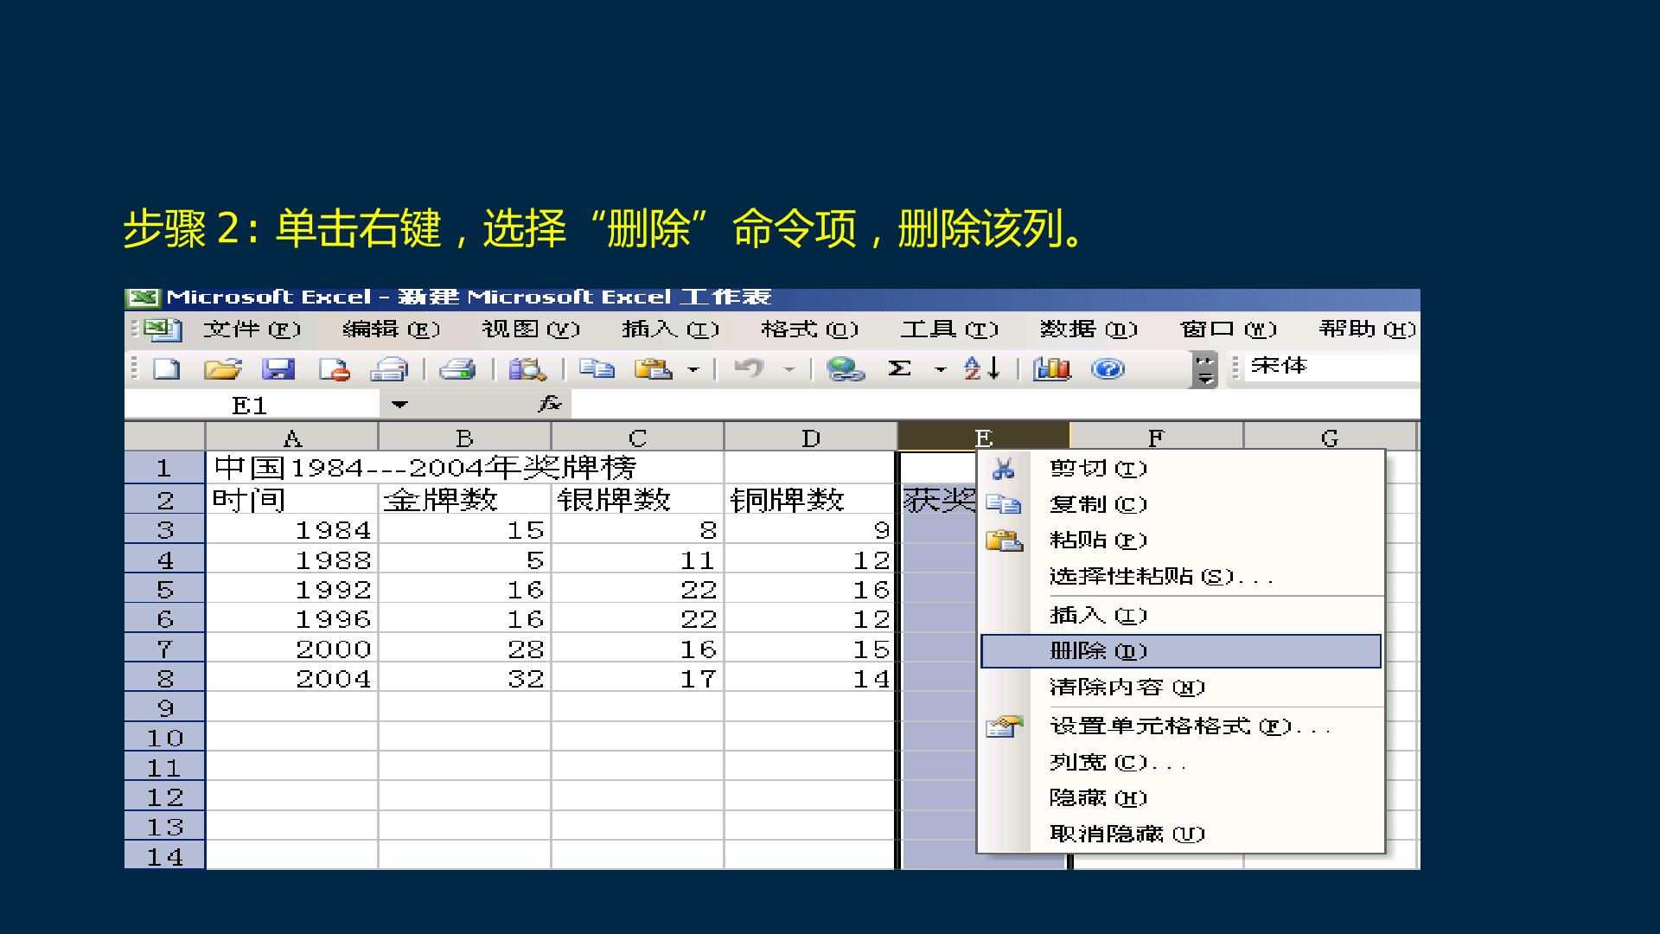The image size is (1660, 934).
Task: Select column G header
Action: [1330, 438]
